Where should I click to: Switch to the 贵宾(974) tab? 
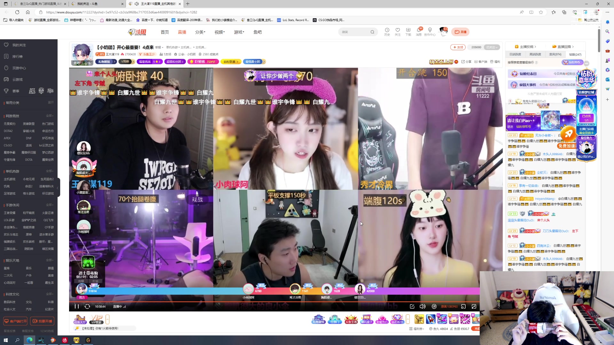tap(555, 54)
